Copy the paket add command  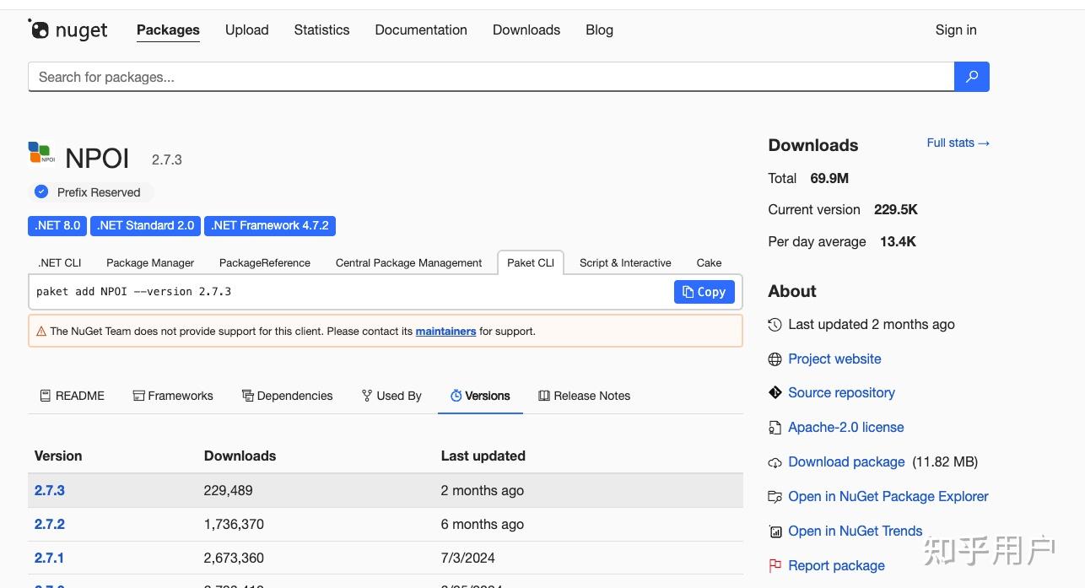(704, 292)
